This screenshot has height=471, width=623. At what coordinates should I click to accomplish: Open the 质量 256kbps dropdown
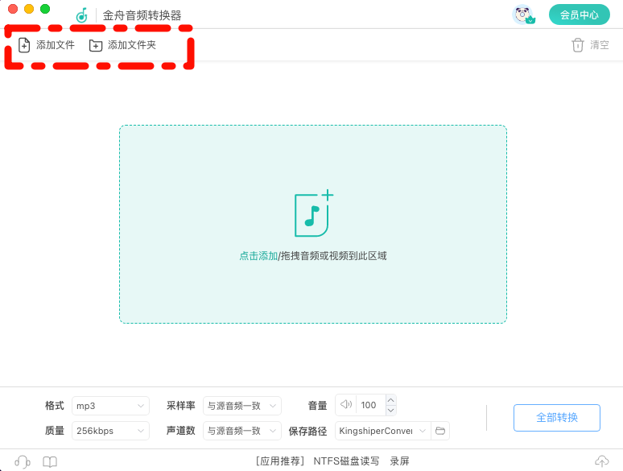pos(110,431)
